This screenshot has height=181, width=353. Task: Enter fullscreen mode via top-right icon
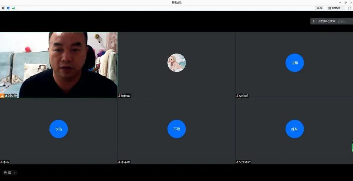click(x=349, y=8)
